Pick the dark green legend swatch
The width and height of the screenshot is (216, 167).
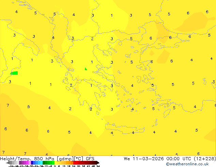pyautogui.click(x=44, y=163)
